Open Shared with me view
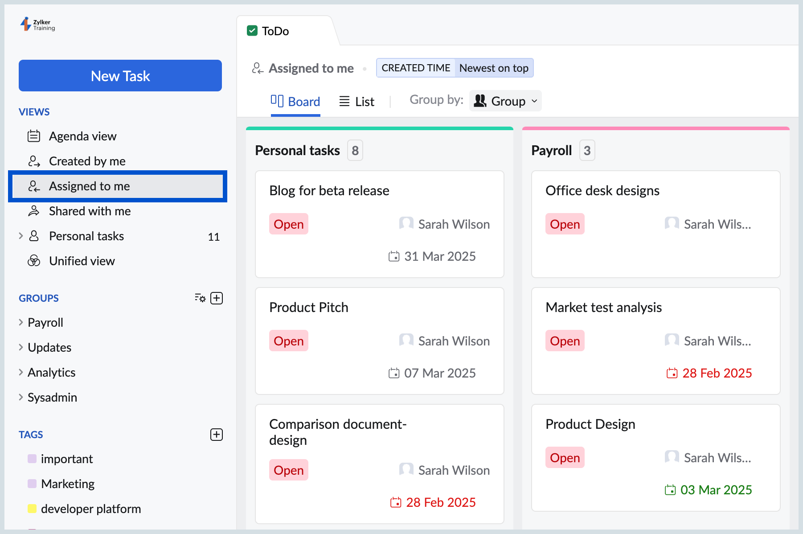This screenshot has height=534, width=803. [x=90, y=211]
